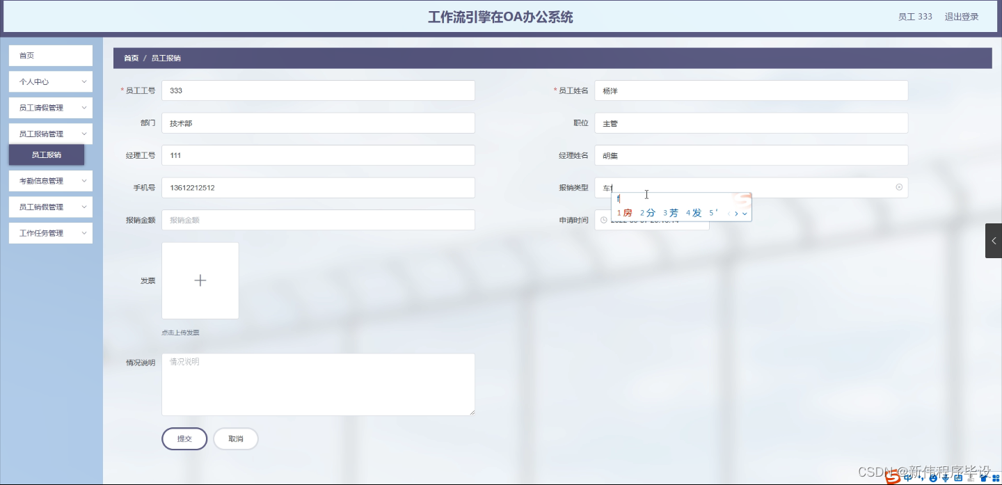Expand the 考勤信息管理 sidebar menu

click(50, 181)
